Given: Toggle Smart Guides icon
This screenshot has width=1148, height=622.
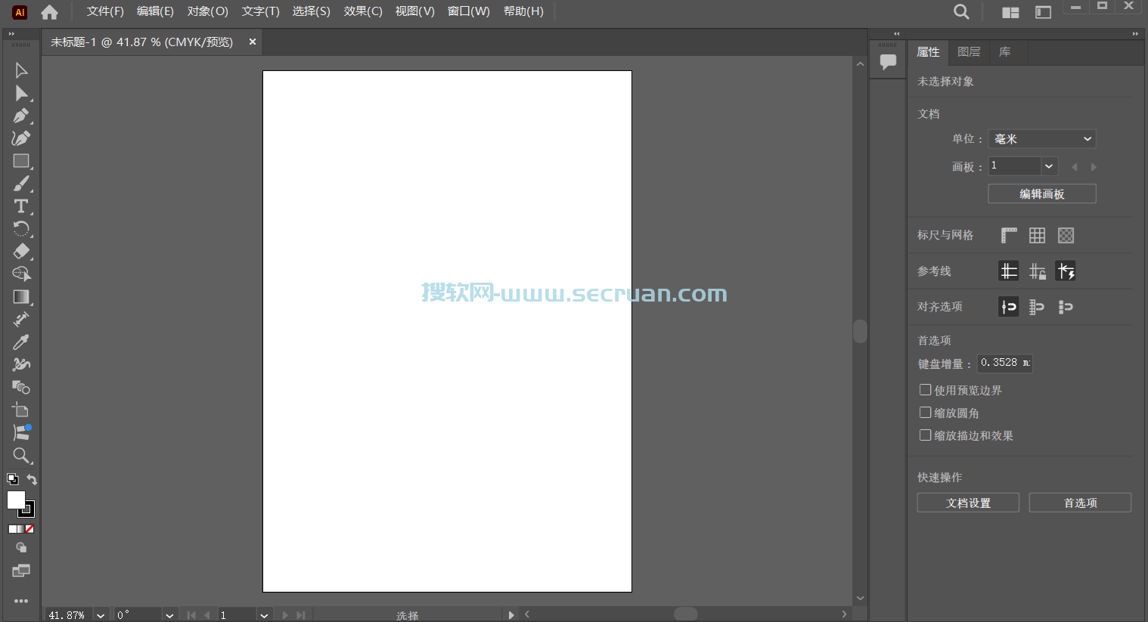Looking at the screenshot, I should click(1066, 271).
